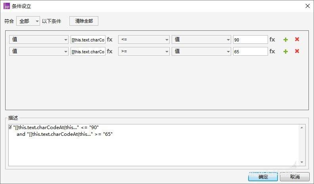Delete the condition row with value 90
This screenshot has height=184, width=314.
click(x=297, y=39)
